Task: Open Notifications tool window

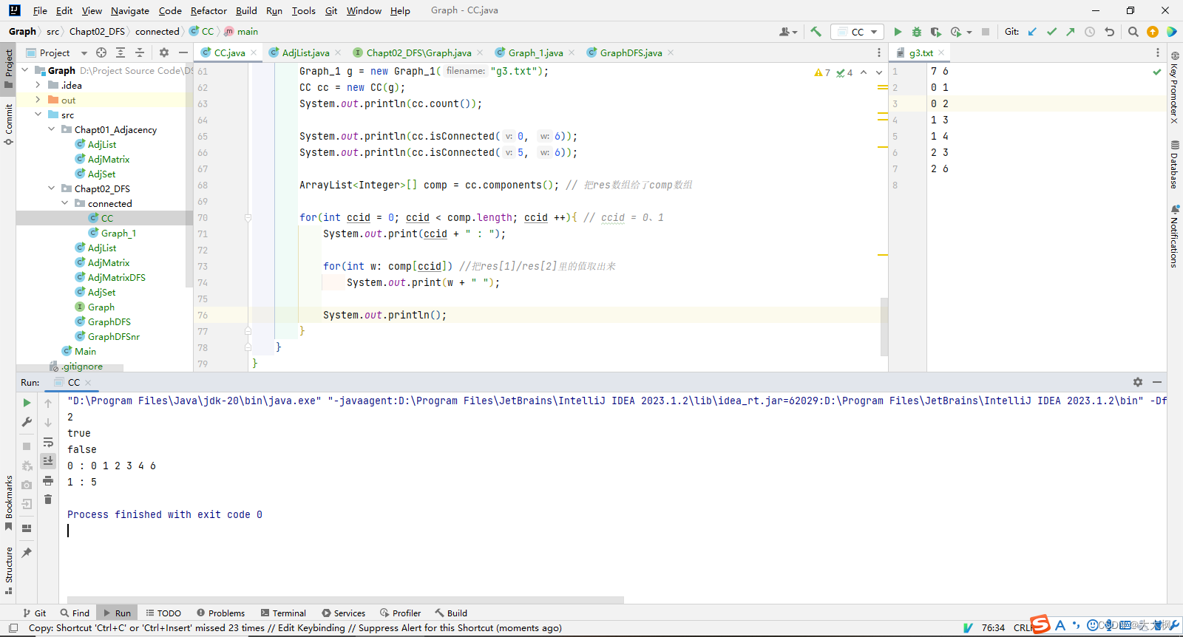Action: [1174, 236]
